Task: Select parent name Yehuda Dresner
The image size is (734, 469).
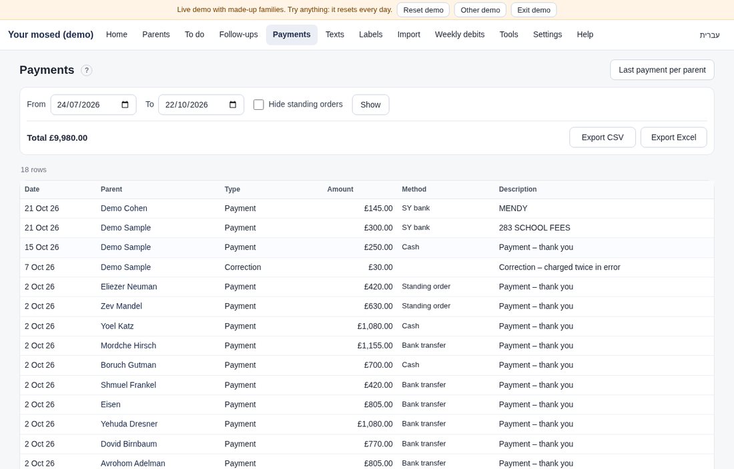Action: (x=129, y=424)
